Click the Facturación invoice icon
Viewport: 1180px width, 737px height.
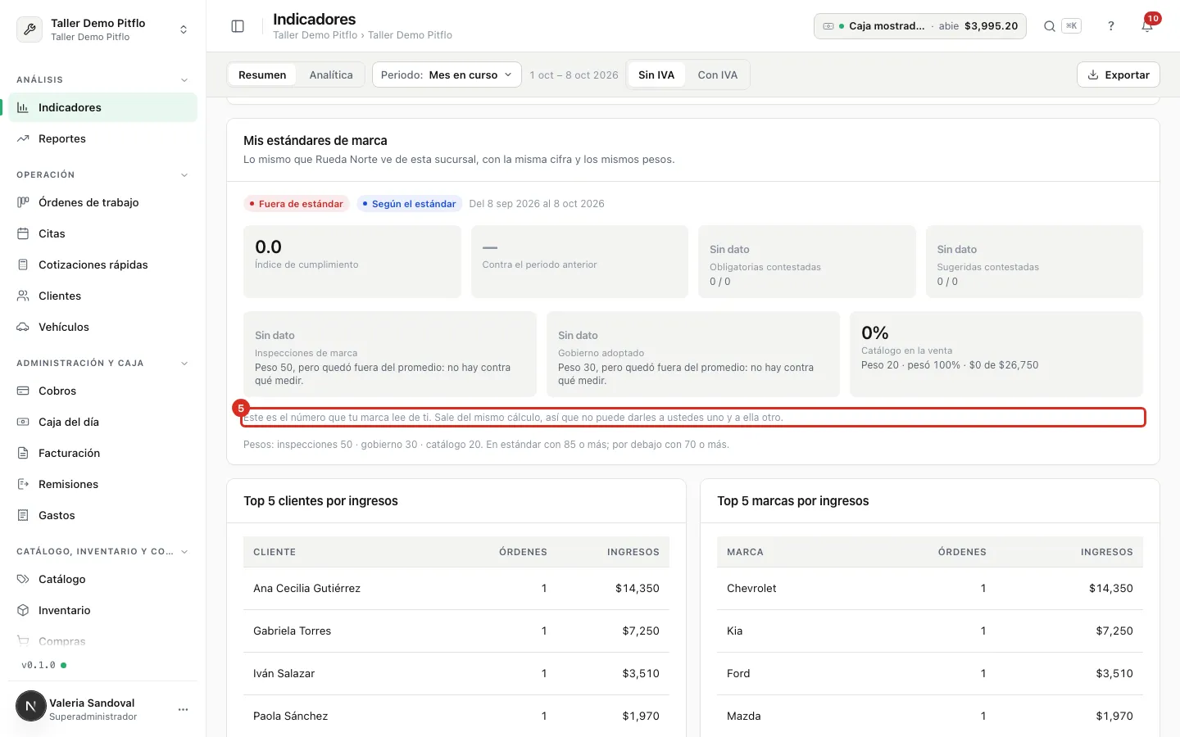[23, 453]
